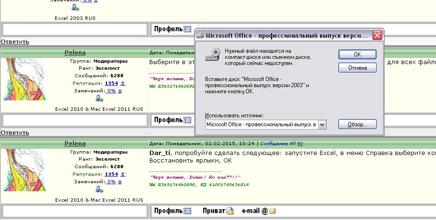Click the 'Excel 2003 RUS' text
The width and height of the screenshot is (436, 220).
75,18
